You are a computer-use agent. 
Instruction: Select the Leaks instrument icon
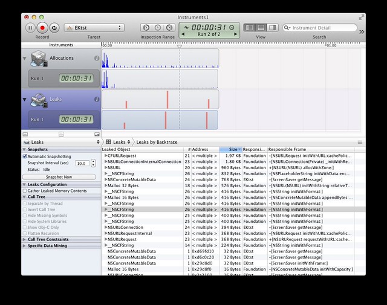click(39, 100)
